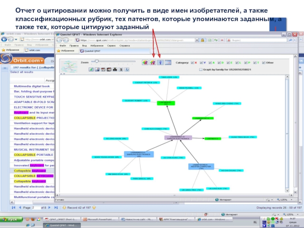Expand the left sidebar double-arrow
Image resolution: width=304 pixels, height=228 pixels.
point(5,68)
